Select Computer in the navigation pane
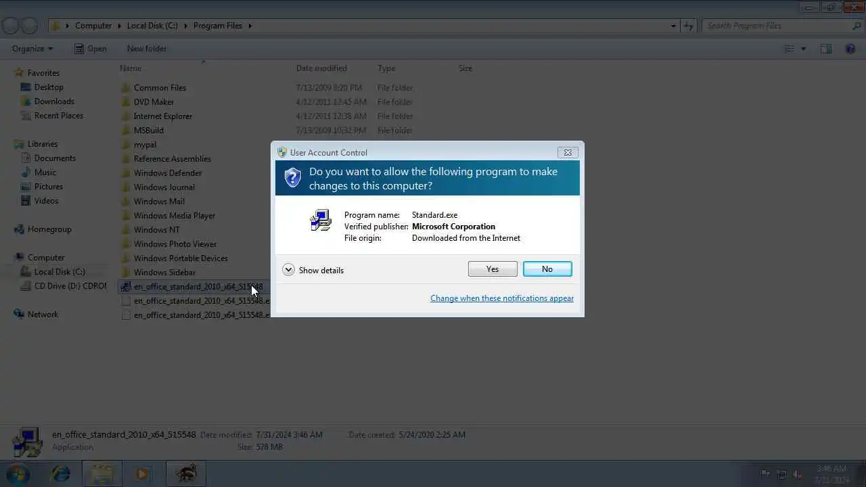The image size is (866, 487). click(46, 258)
